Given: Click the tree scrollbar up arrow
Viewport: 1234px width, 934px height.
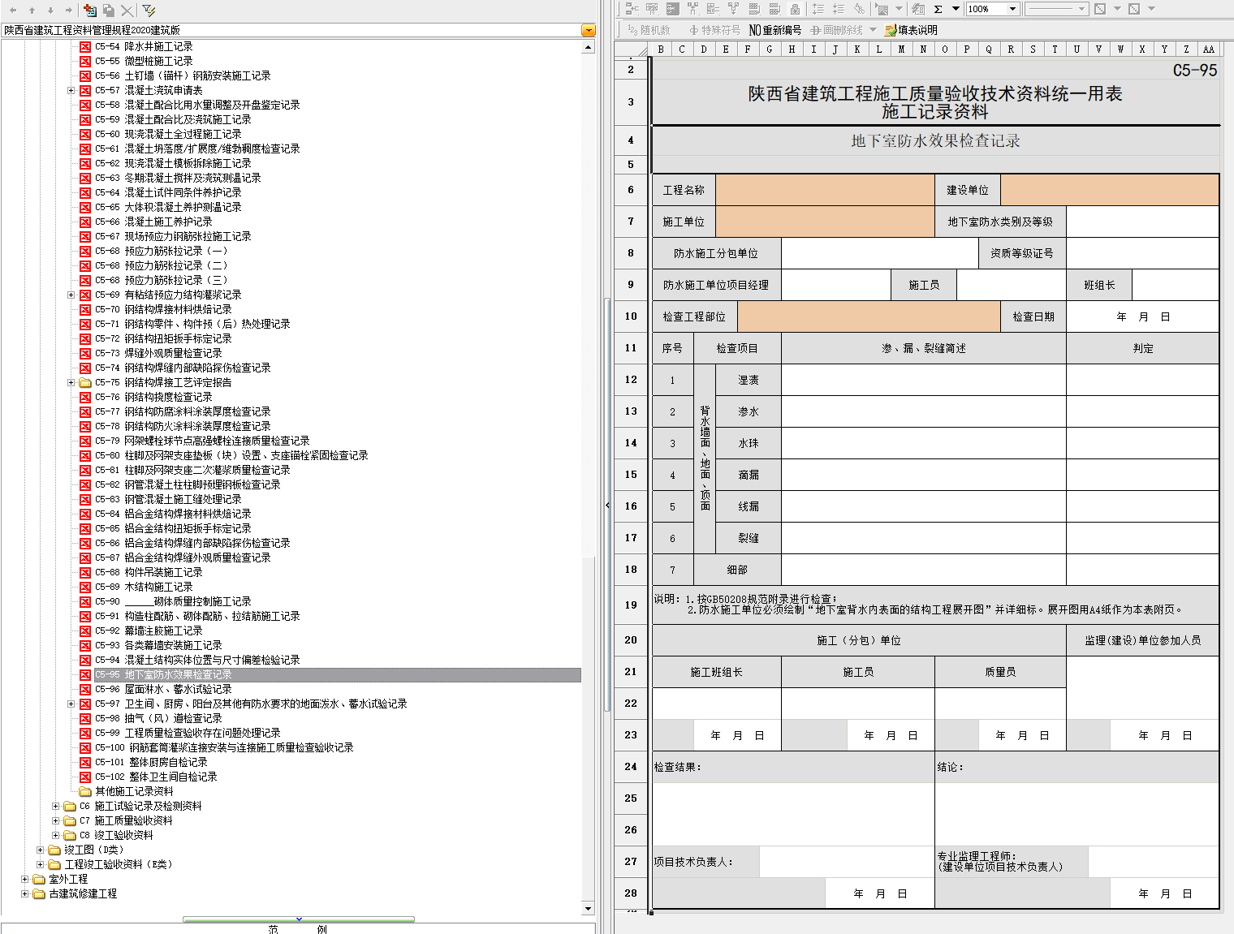Looking at the screenshot, I should [x=589, y=48].
